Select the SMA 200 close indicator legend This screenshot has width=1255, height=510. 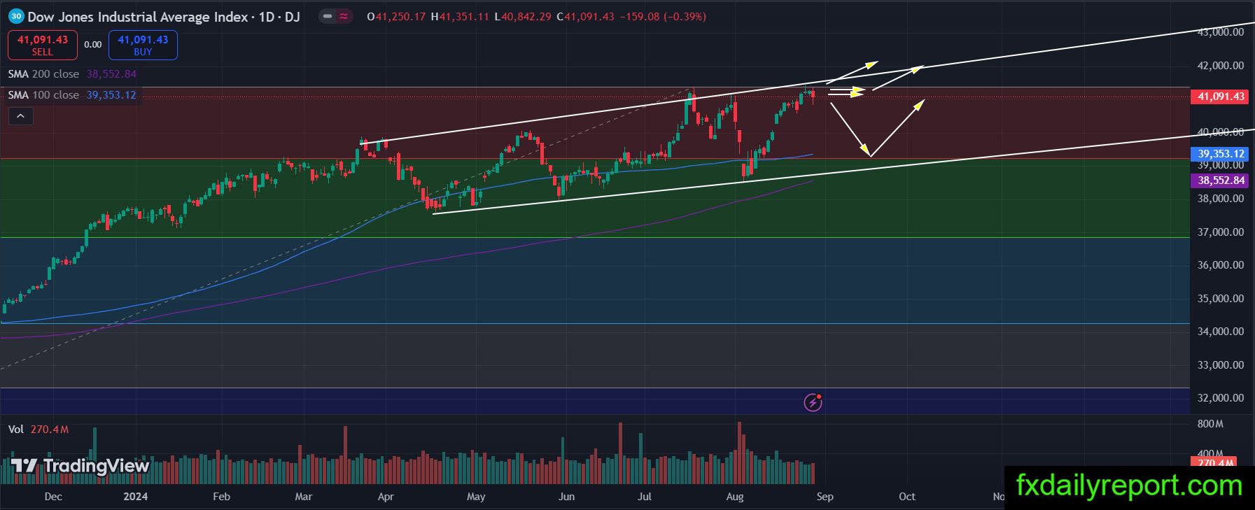pyautogui.click(x=72, y=74)
